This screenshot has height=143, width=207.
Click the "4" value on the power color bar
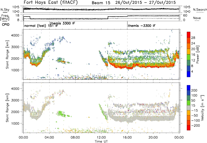[x=192, y=71]
